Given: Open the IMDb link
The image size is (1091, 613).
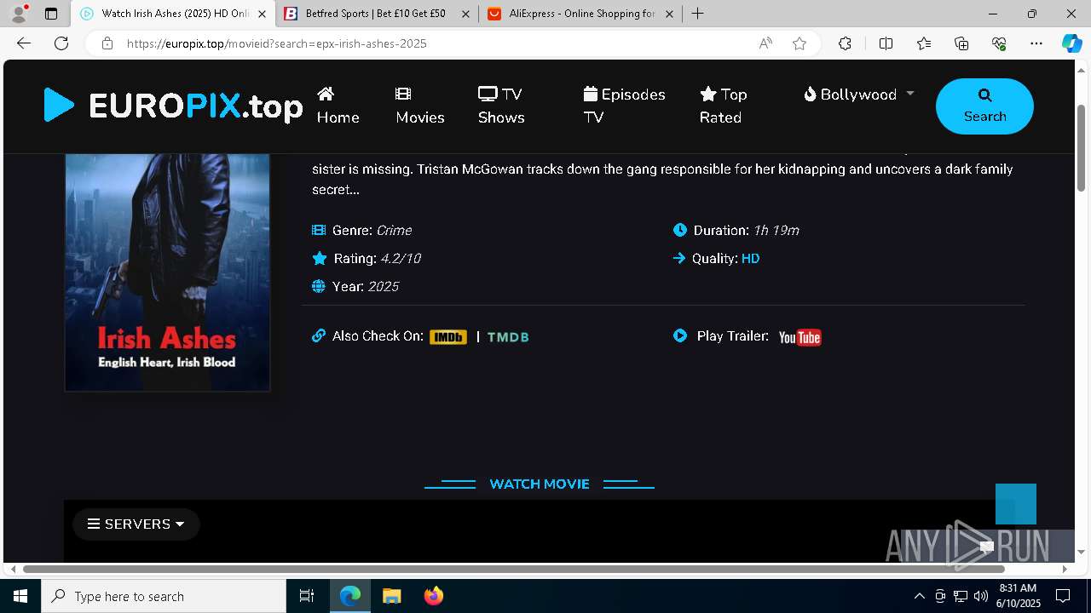Looking at the screenshot, I should coord(448,337).
